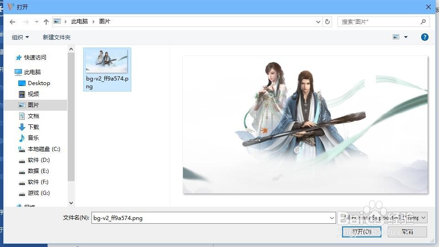The height and width of the screenshot is (247, 439).
Task: Click the 快速访问 star icon
Action: pos(19,58)
